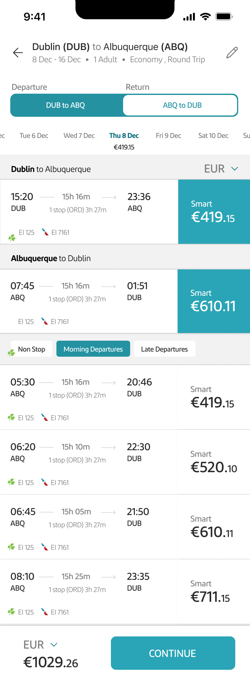
Task: Select the Fri 9 Dec date tab
Action: (169, 136)
